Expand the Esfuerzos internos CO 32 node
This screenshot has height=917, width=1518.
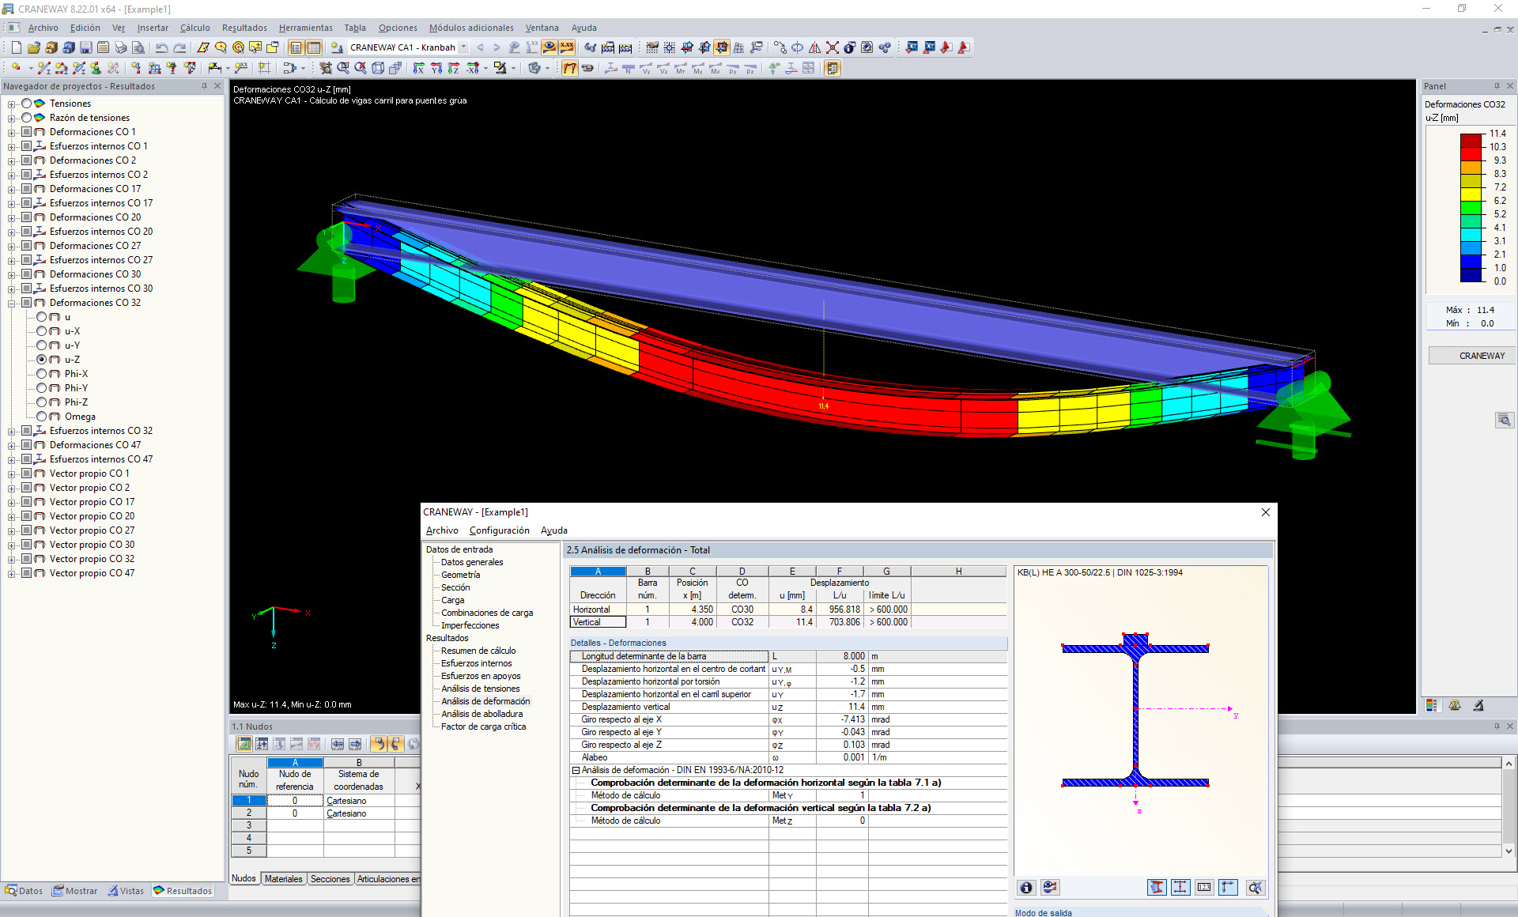12,431
